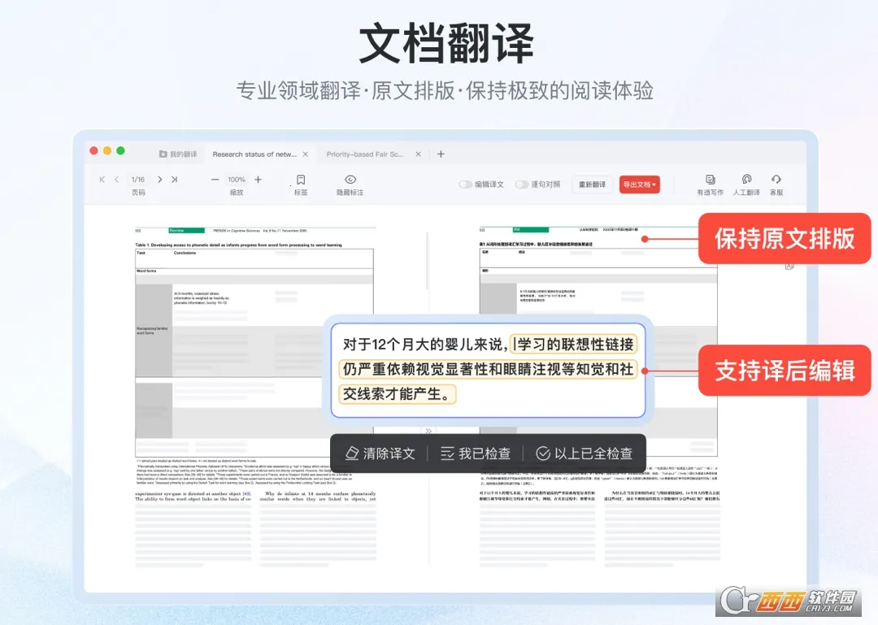Go to the next page arrow
878x625 pixels.
coord(160,180)
